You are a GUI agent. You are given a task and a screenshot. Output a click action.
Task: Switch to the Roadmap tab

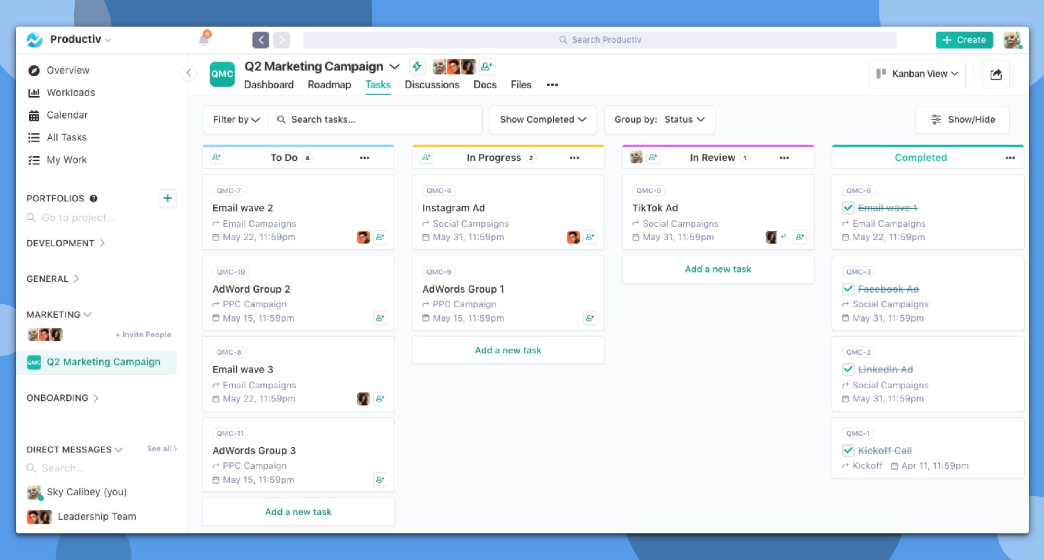(x=329, y=85)
